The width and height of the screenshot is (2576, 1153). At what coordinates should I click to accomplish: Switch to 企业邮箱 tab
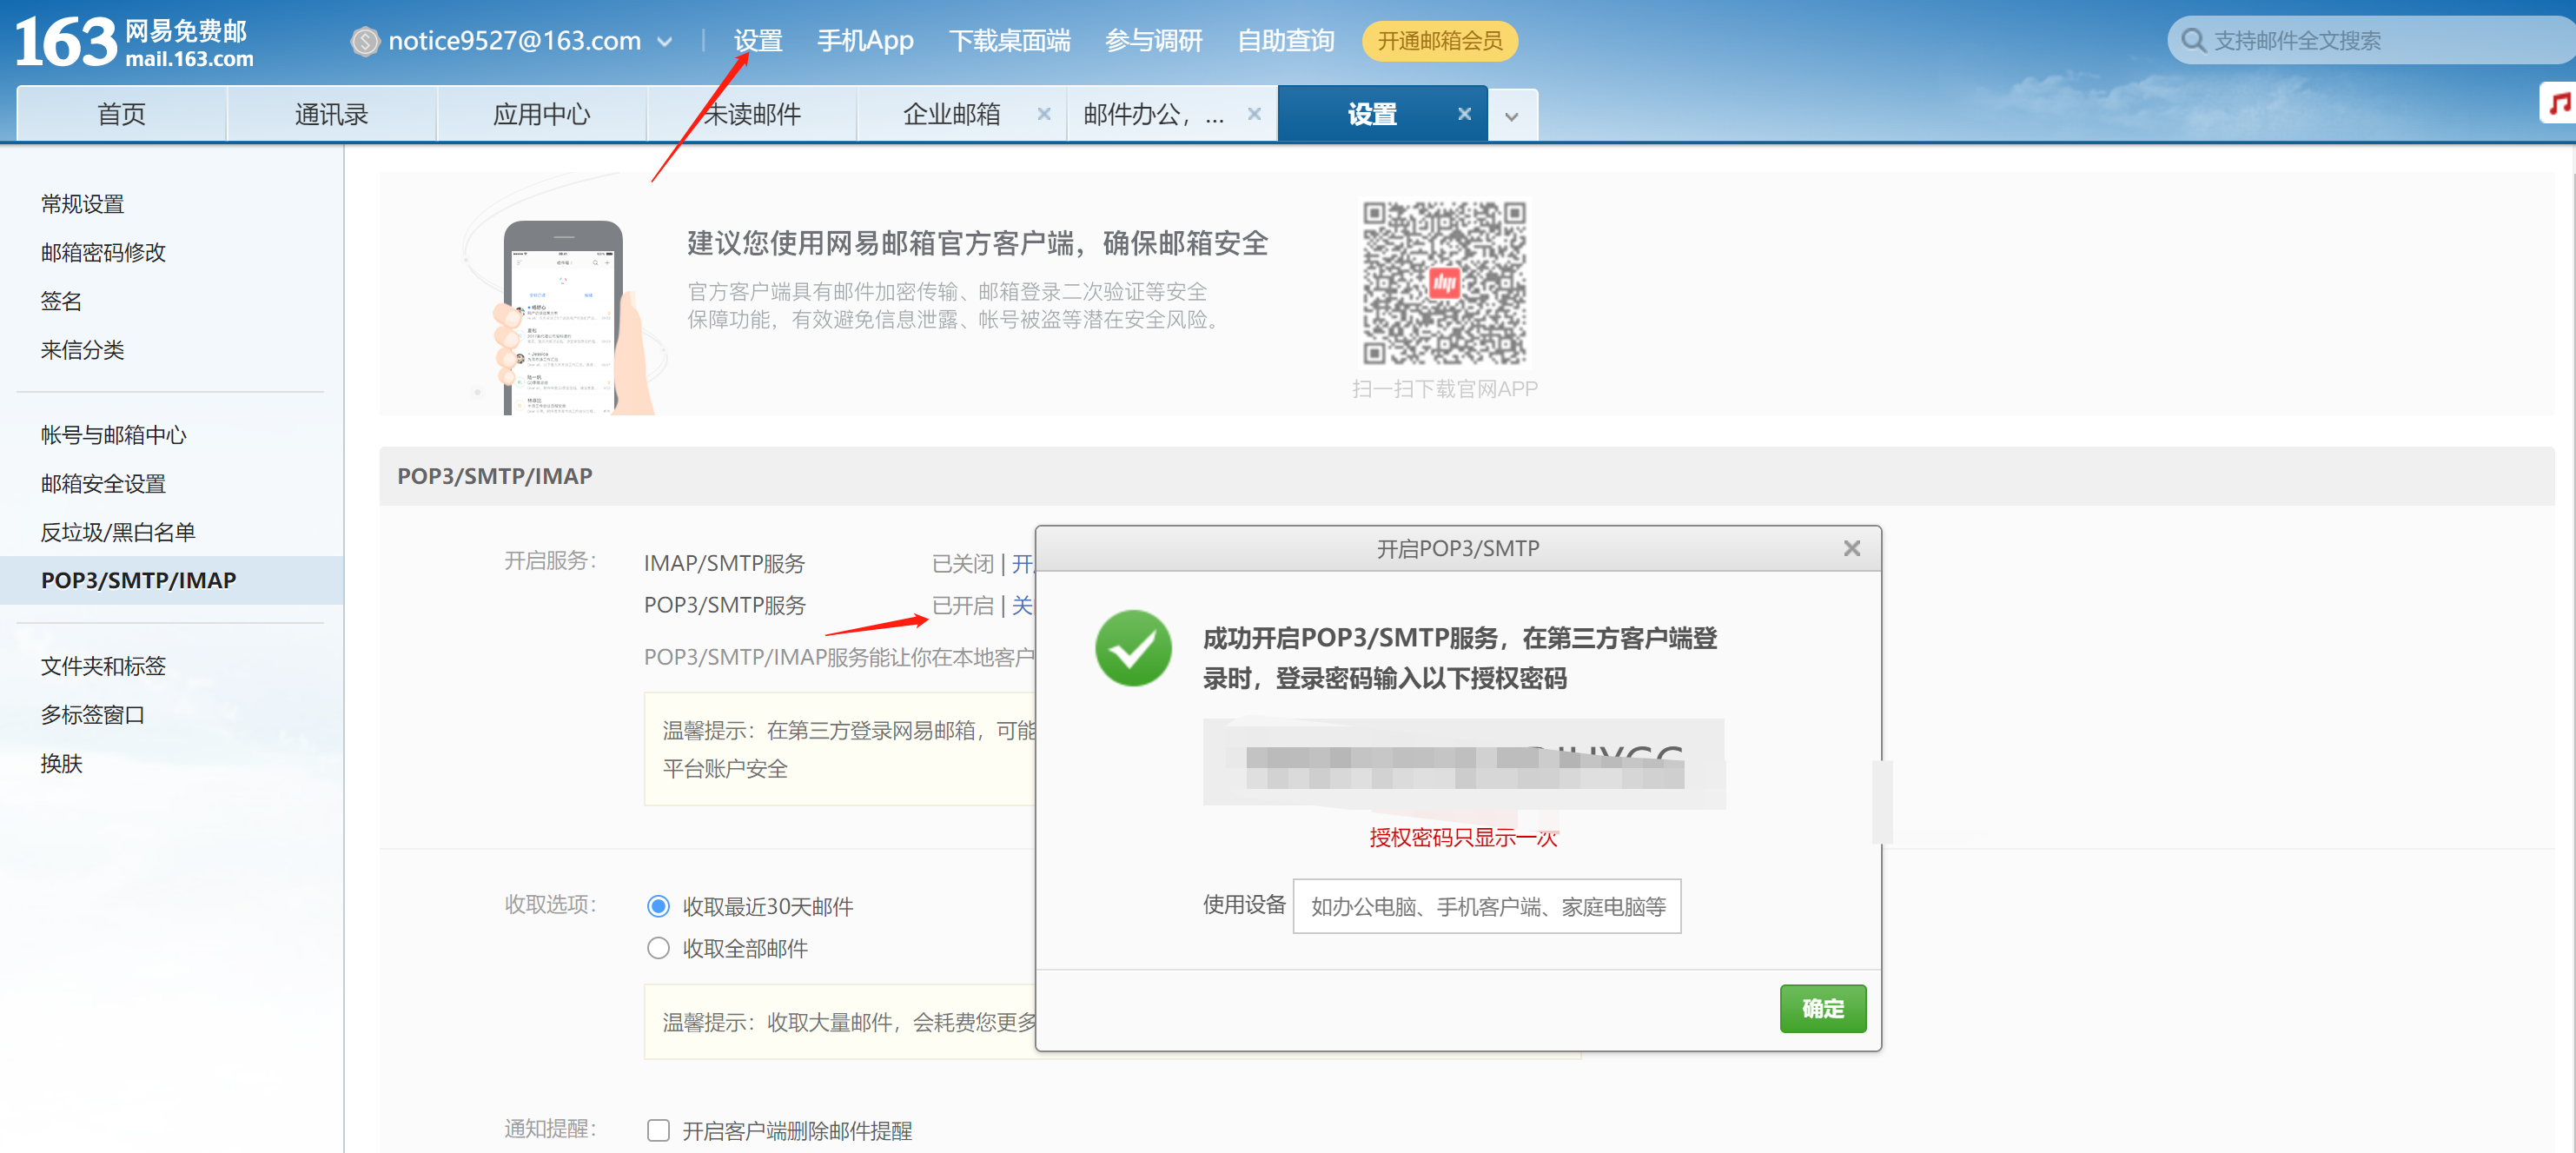tap(952, 114)
